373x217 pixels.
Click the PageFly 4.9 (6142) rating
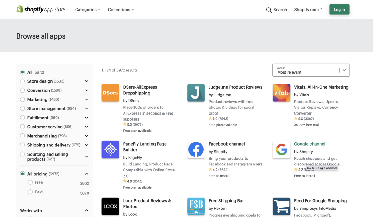tap(133, 181)
